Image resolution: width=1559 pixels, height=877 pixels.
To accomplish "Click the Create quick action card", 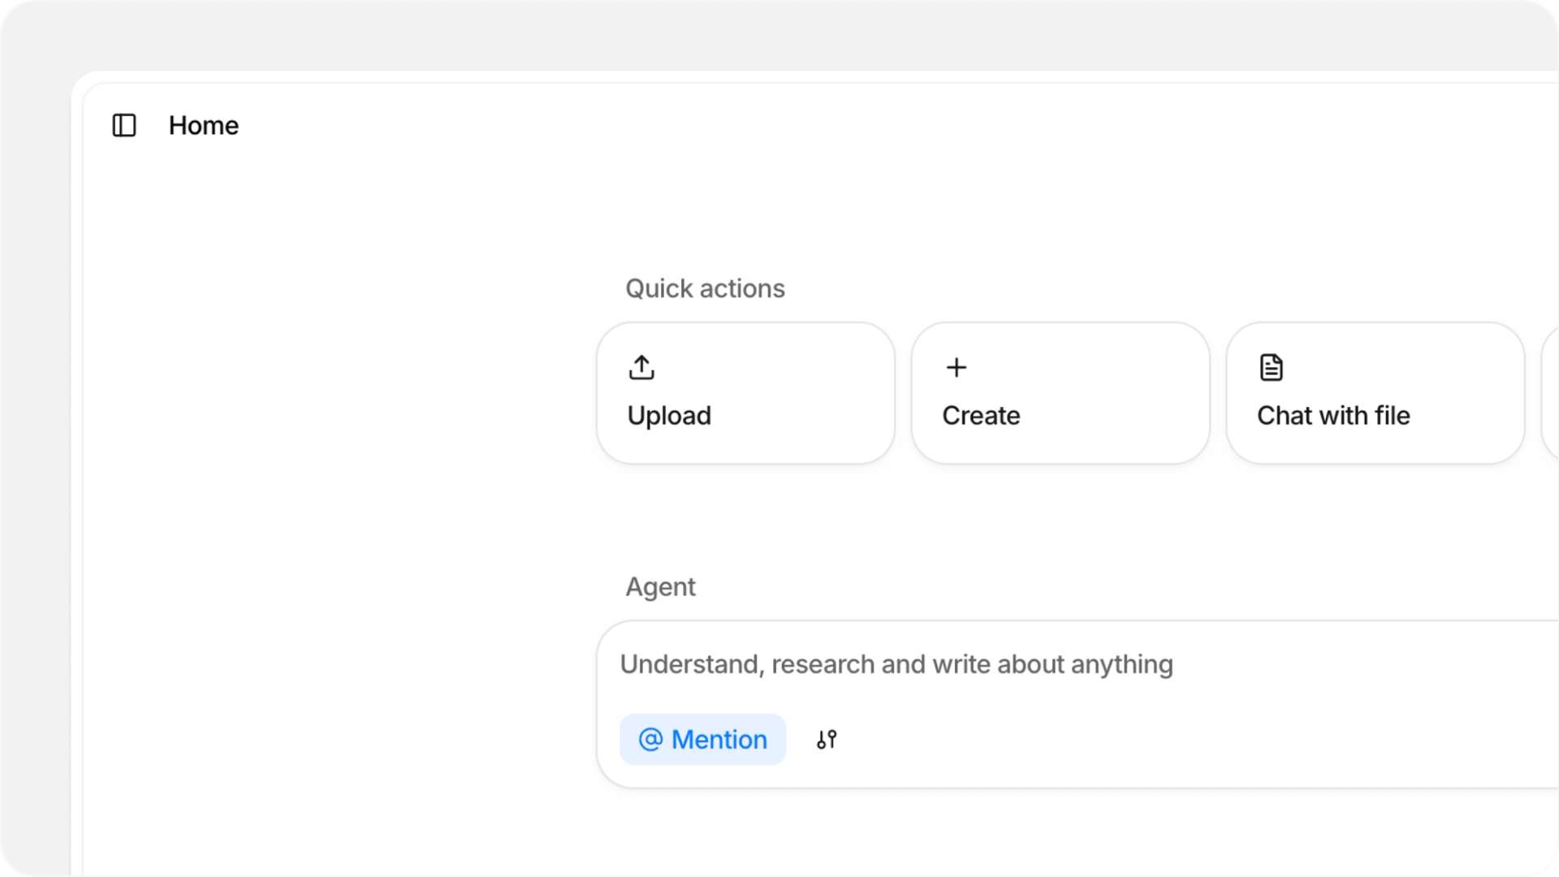I will [1060, 393].
